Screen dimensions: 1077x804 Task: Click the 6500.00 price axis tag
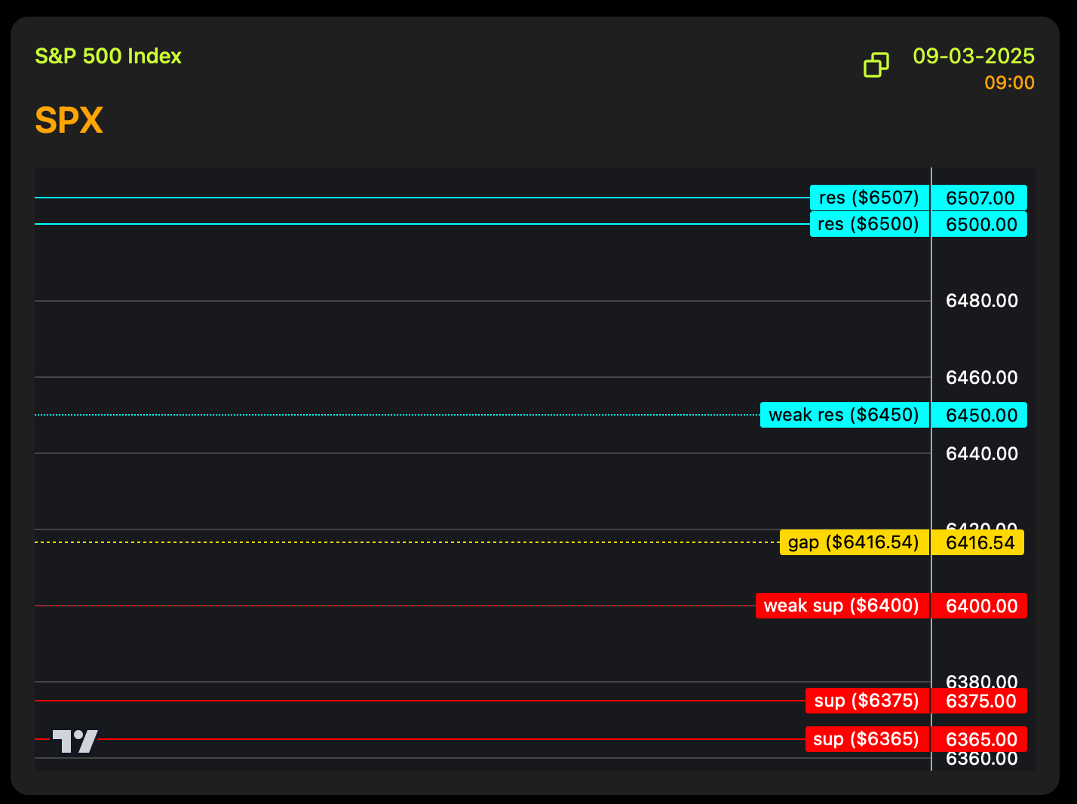point(979,224)
